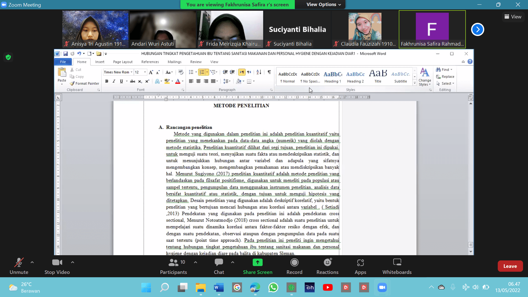Center the paragraph text
The image size is (528, 297).
(198, 81)
